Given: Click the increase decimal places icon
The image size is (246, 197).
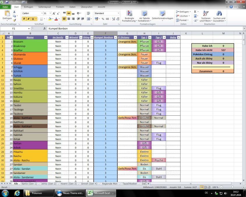Looking at the screenshot, I should (114, 19).
